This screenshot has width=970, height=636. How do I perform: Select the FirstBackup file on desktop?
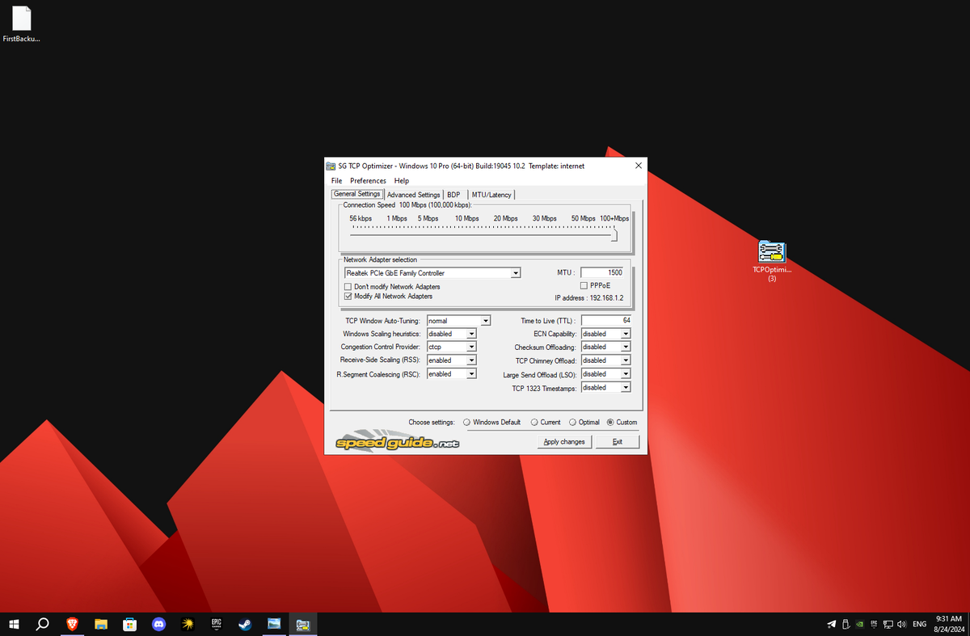(x=22, y=25)
